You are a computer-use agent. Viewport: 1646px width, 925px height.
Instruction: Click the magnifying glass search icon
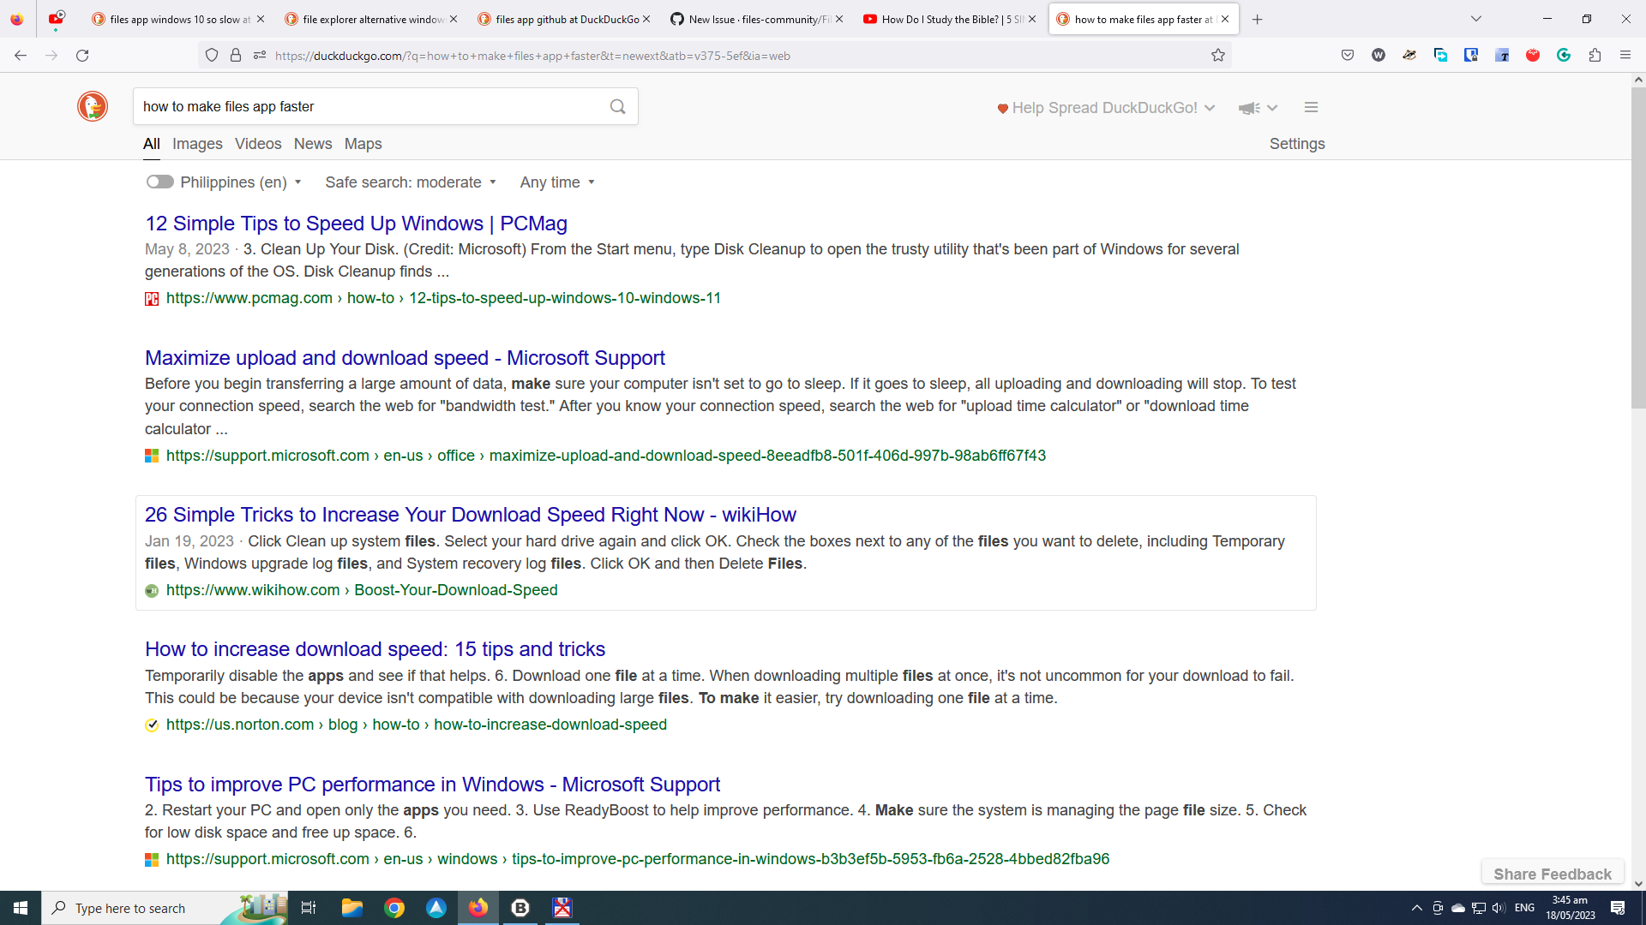617,106
